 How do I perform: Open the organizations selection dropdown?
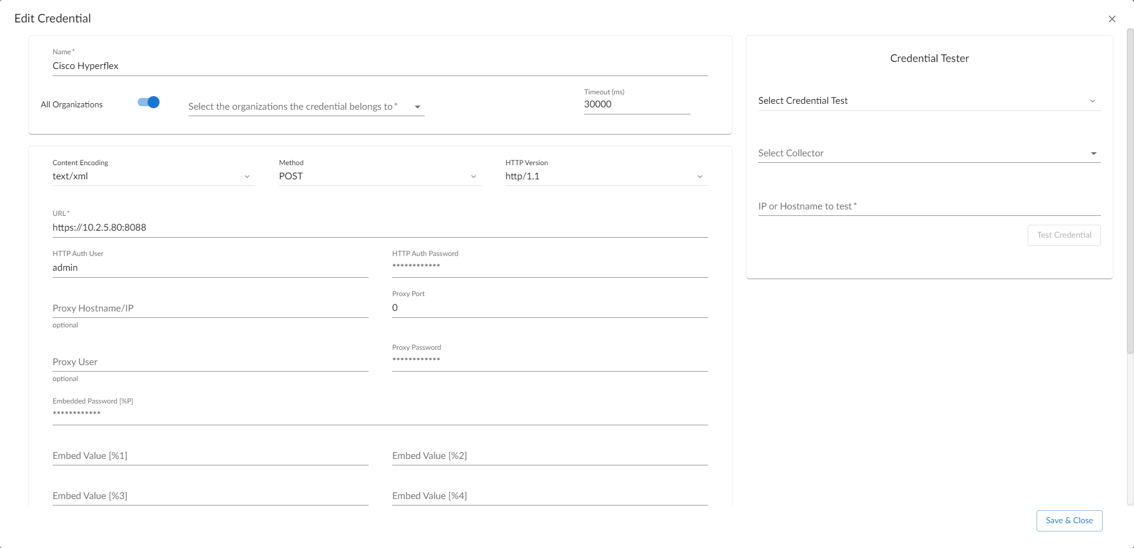point(306,107)
